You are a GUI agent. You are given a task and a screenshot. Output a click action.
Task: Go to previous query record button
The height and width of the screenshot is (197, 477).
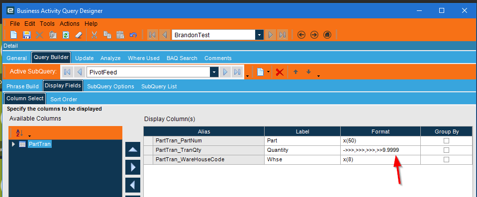(x=165, y=35)
